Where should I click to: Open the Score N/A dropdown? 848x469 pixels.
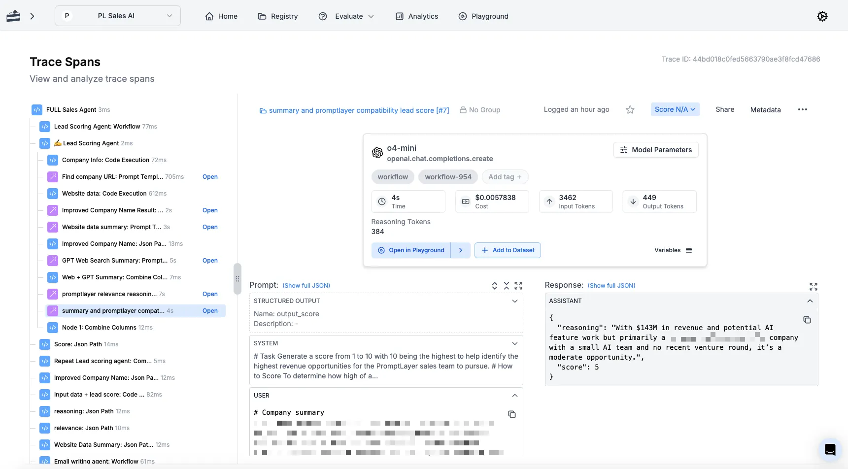point(674,109)
